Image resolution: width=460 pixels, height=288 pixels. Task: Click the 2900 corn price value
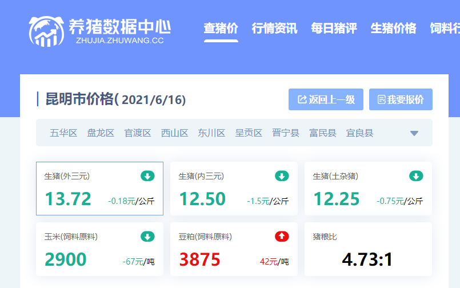(x=65, y=259)
